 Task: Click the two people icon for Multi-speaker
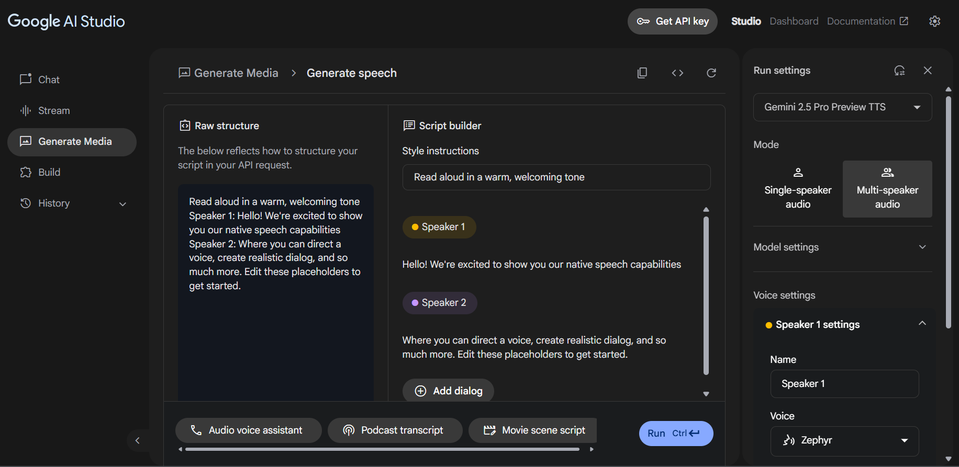point(887,173)
